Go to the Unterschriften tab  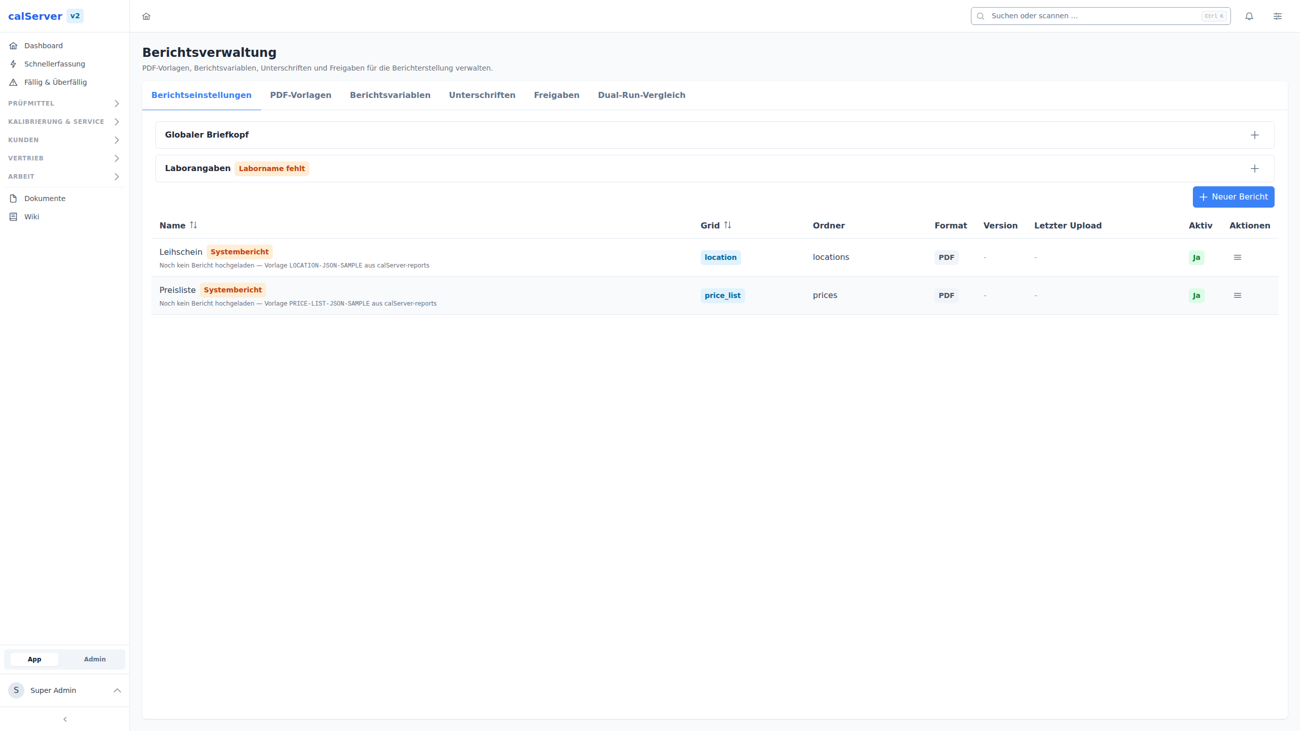coord(482,95)
